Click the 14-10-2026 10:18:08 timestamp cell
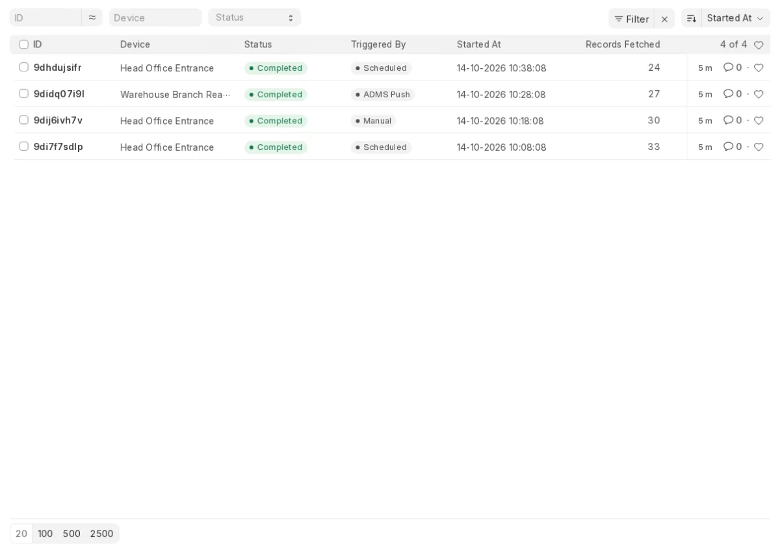Viewport: 780px width, 548px height. tap(500, 121)
